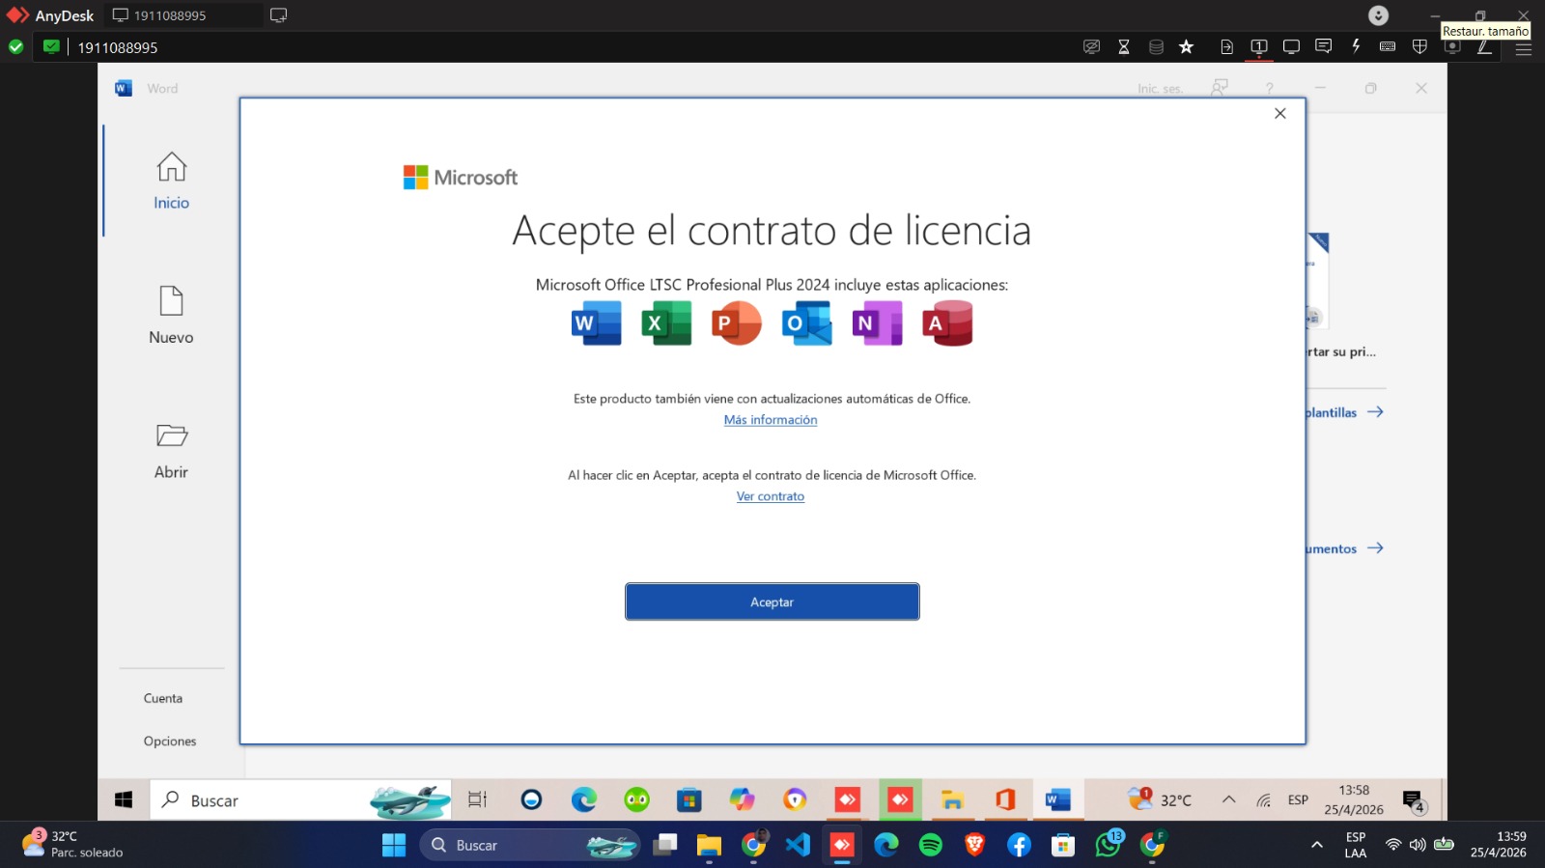Viewport: 1545px width, 868px height.
Task: Open AnyDesk keyboard icon
Action: [x=1388, y=46]
